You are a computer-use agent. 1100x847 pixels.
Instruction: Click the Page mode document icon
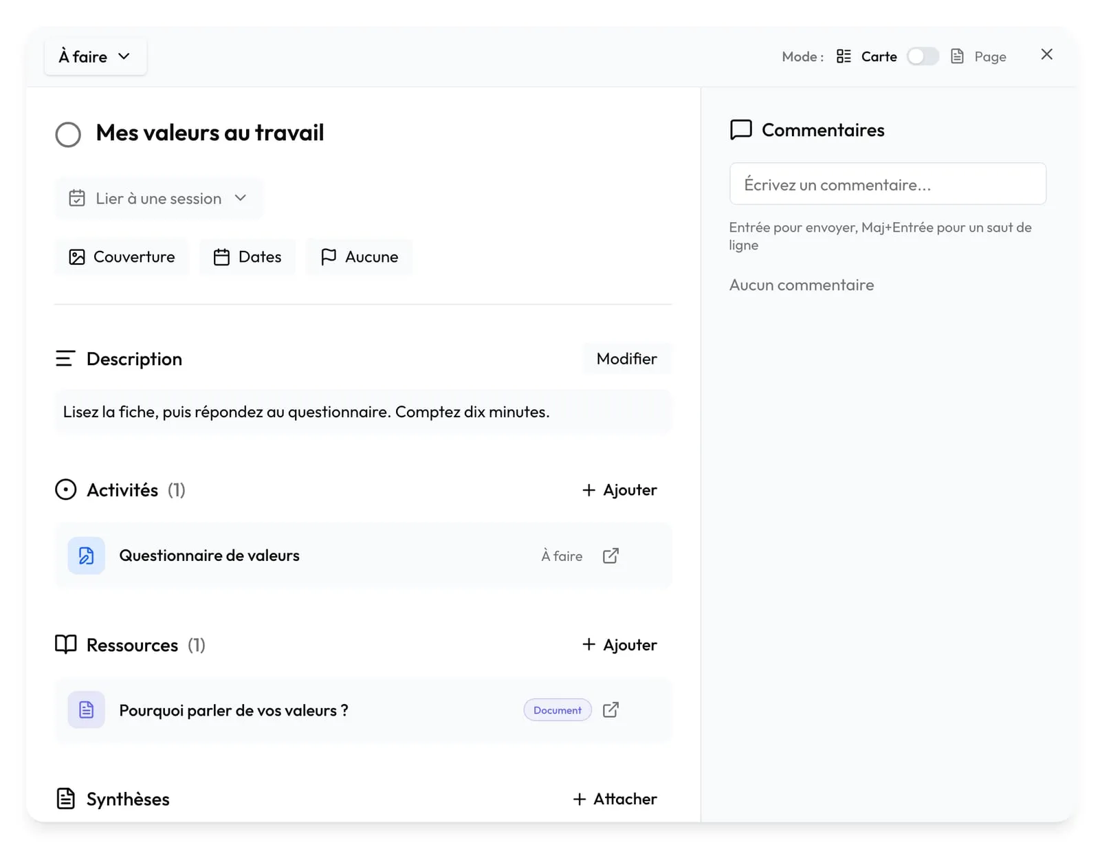point(957,56)
